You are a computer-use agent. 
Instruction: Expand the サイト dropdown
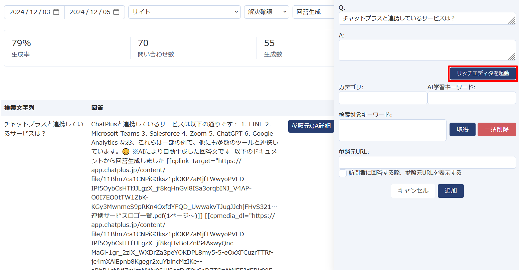(184, 12)
